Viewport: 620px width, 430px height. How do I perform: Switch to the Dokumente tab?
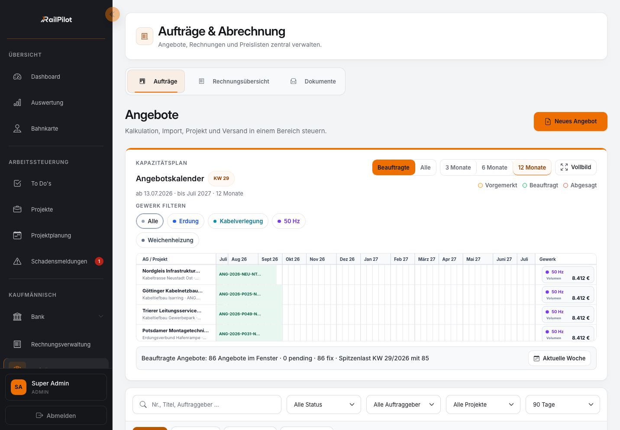pos(313,81)
